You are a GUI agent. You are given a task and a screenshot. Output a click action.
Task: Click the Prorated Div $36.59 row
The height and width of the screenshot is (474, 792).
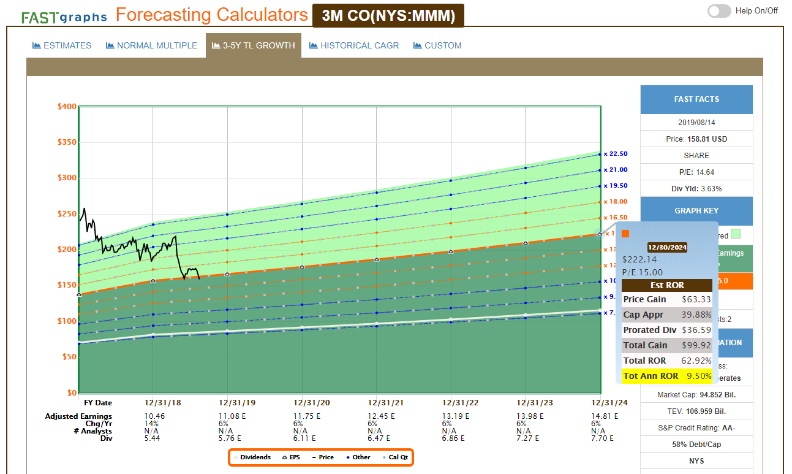tap(667, 330)
